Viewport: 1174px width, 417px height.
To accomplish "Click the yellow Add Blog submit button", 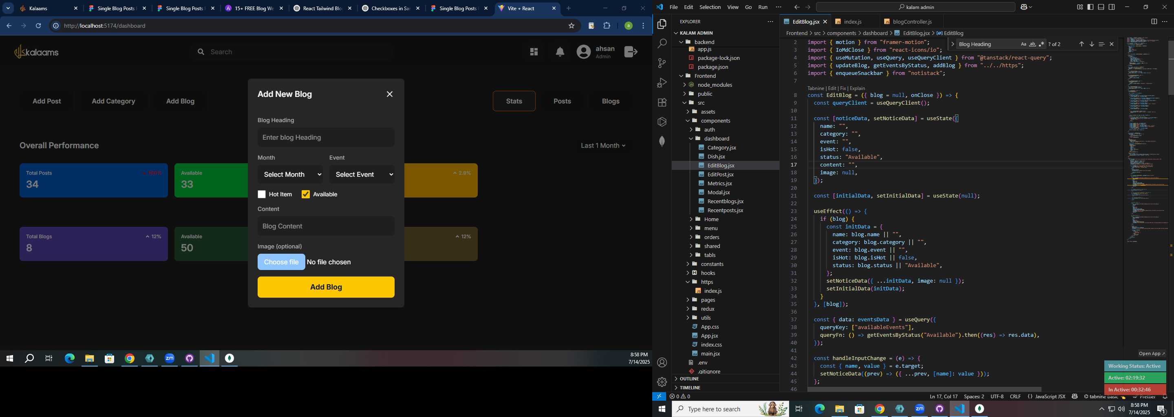I will pos(326,287).
